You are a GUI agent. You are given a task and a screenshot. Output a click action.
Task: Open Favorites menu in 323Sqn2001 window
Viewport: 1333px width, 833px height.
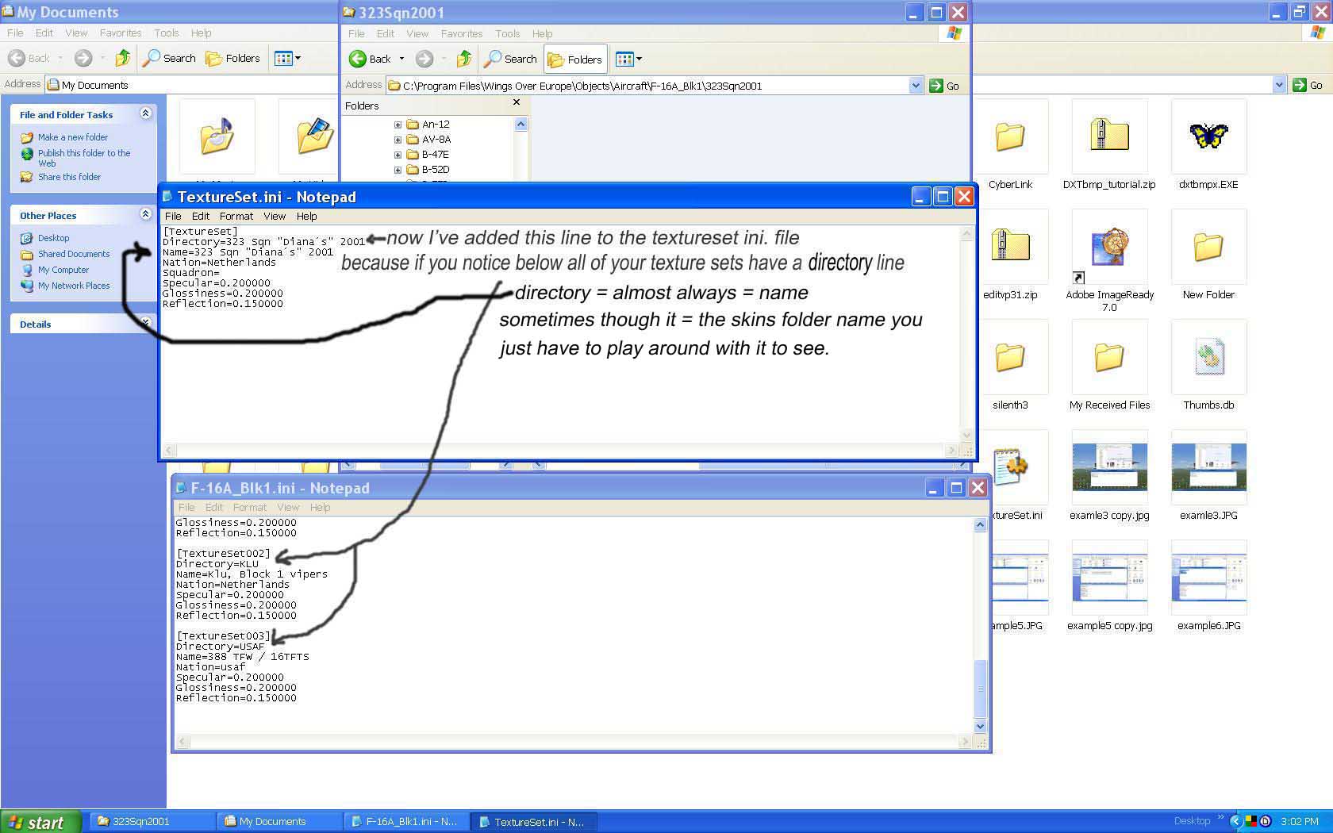tap(462, 33)
